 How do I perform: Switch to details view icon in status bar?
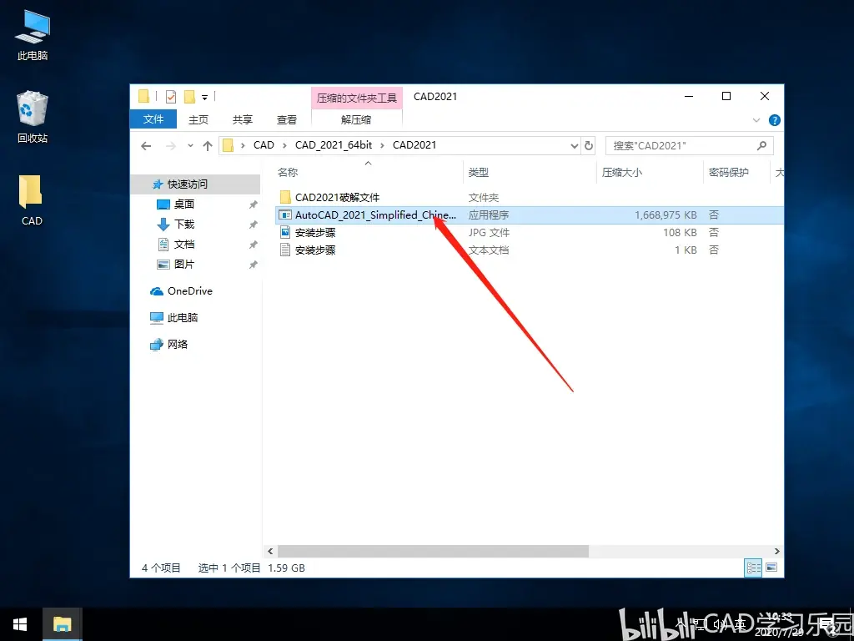(x=754, y=568)
